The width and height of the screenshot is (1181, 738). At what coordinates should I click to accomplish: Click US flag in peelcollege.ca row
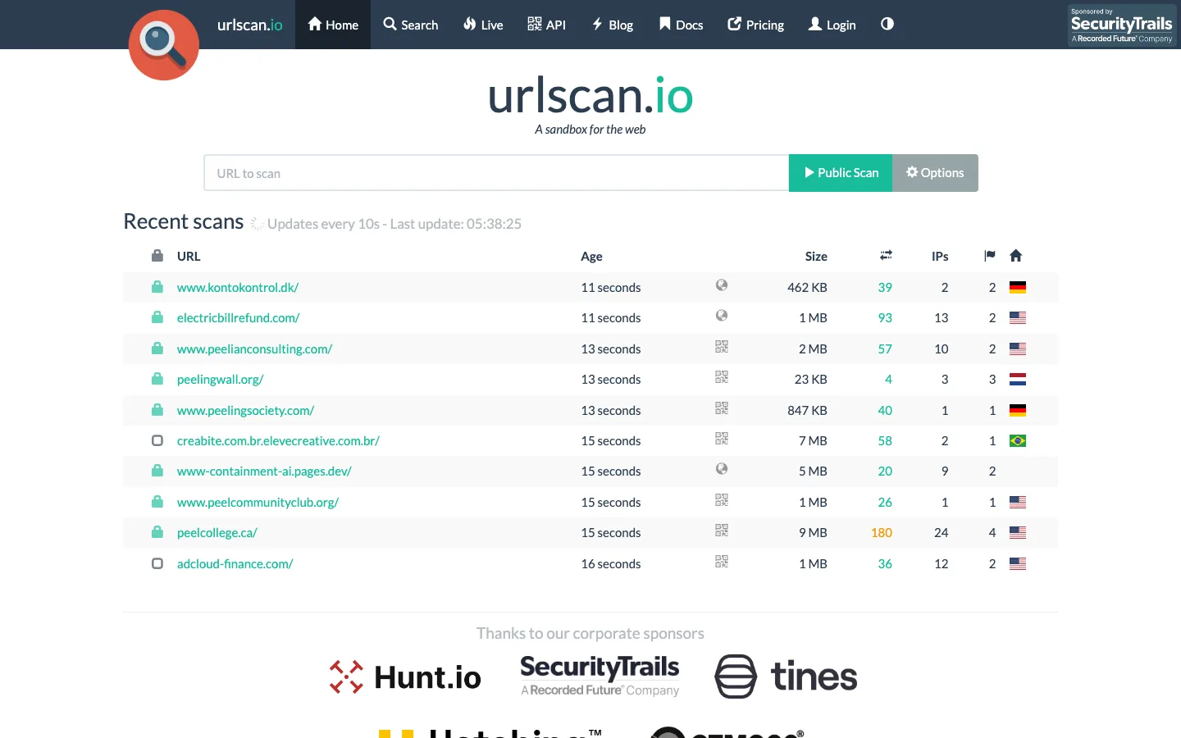[x=1018, y=533]
